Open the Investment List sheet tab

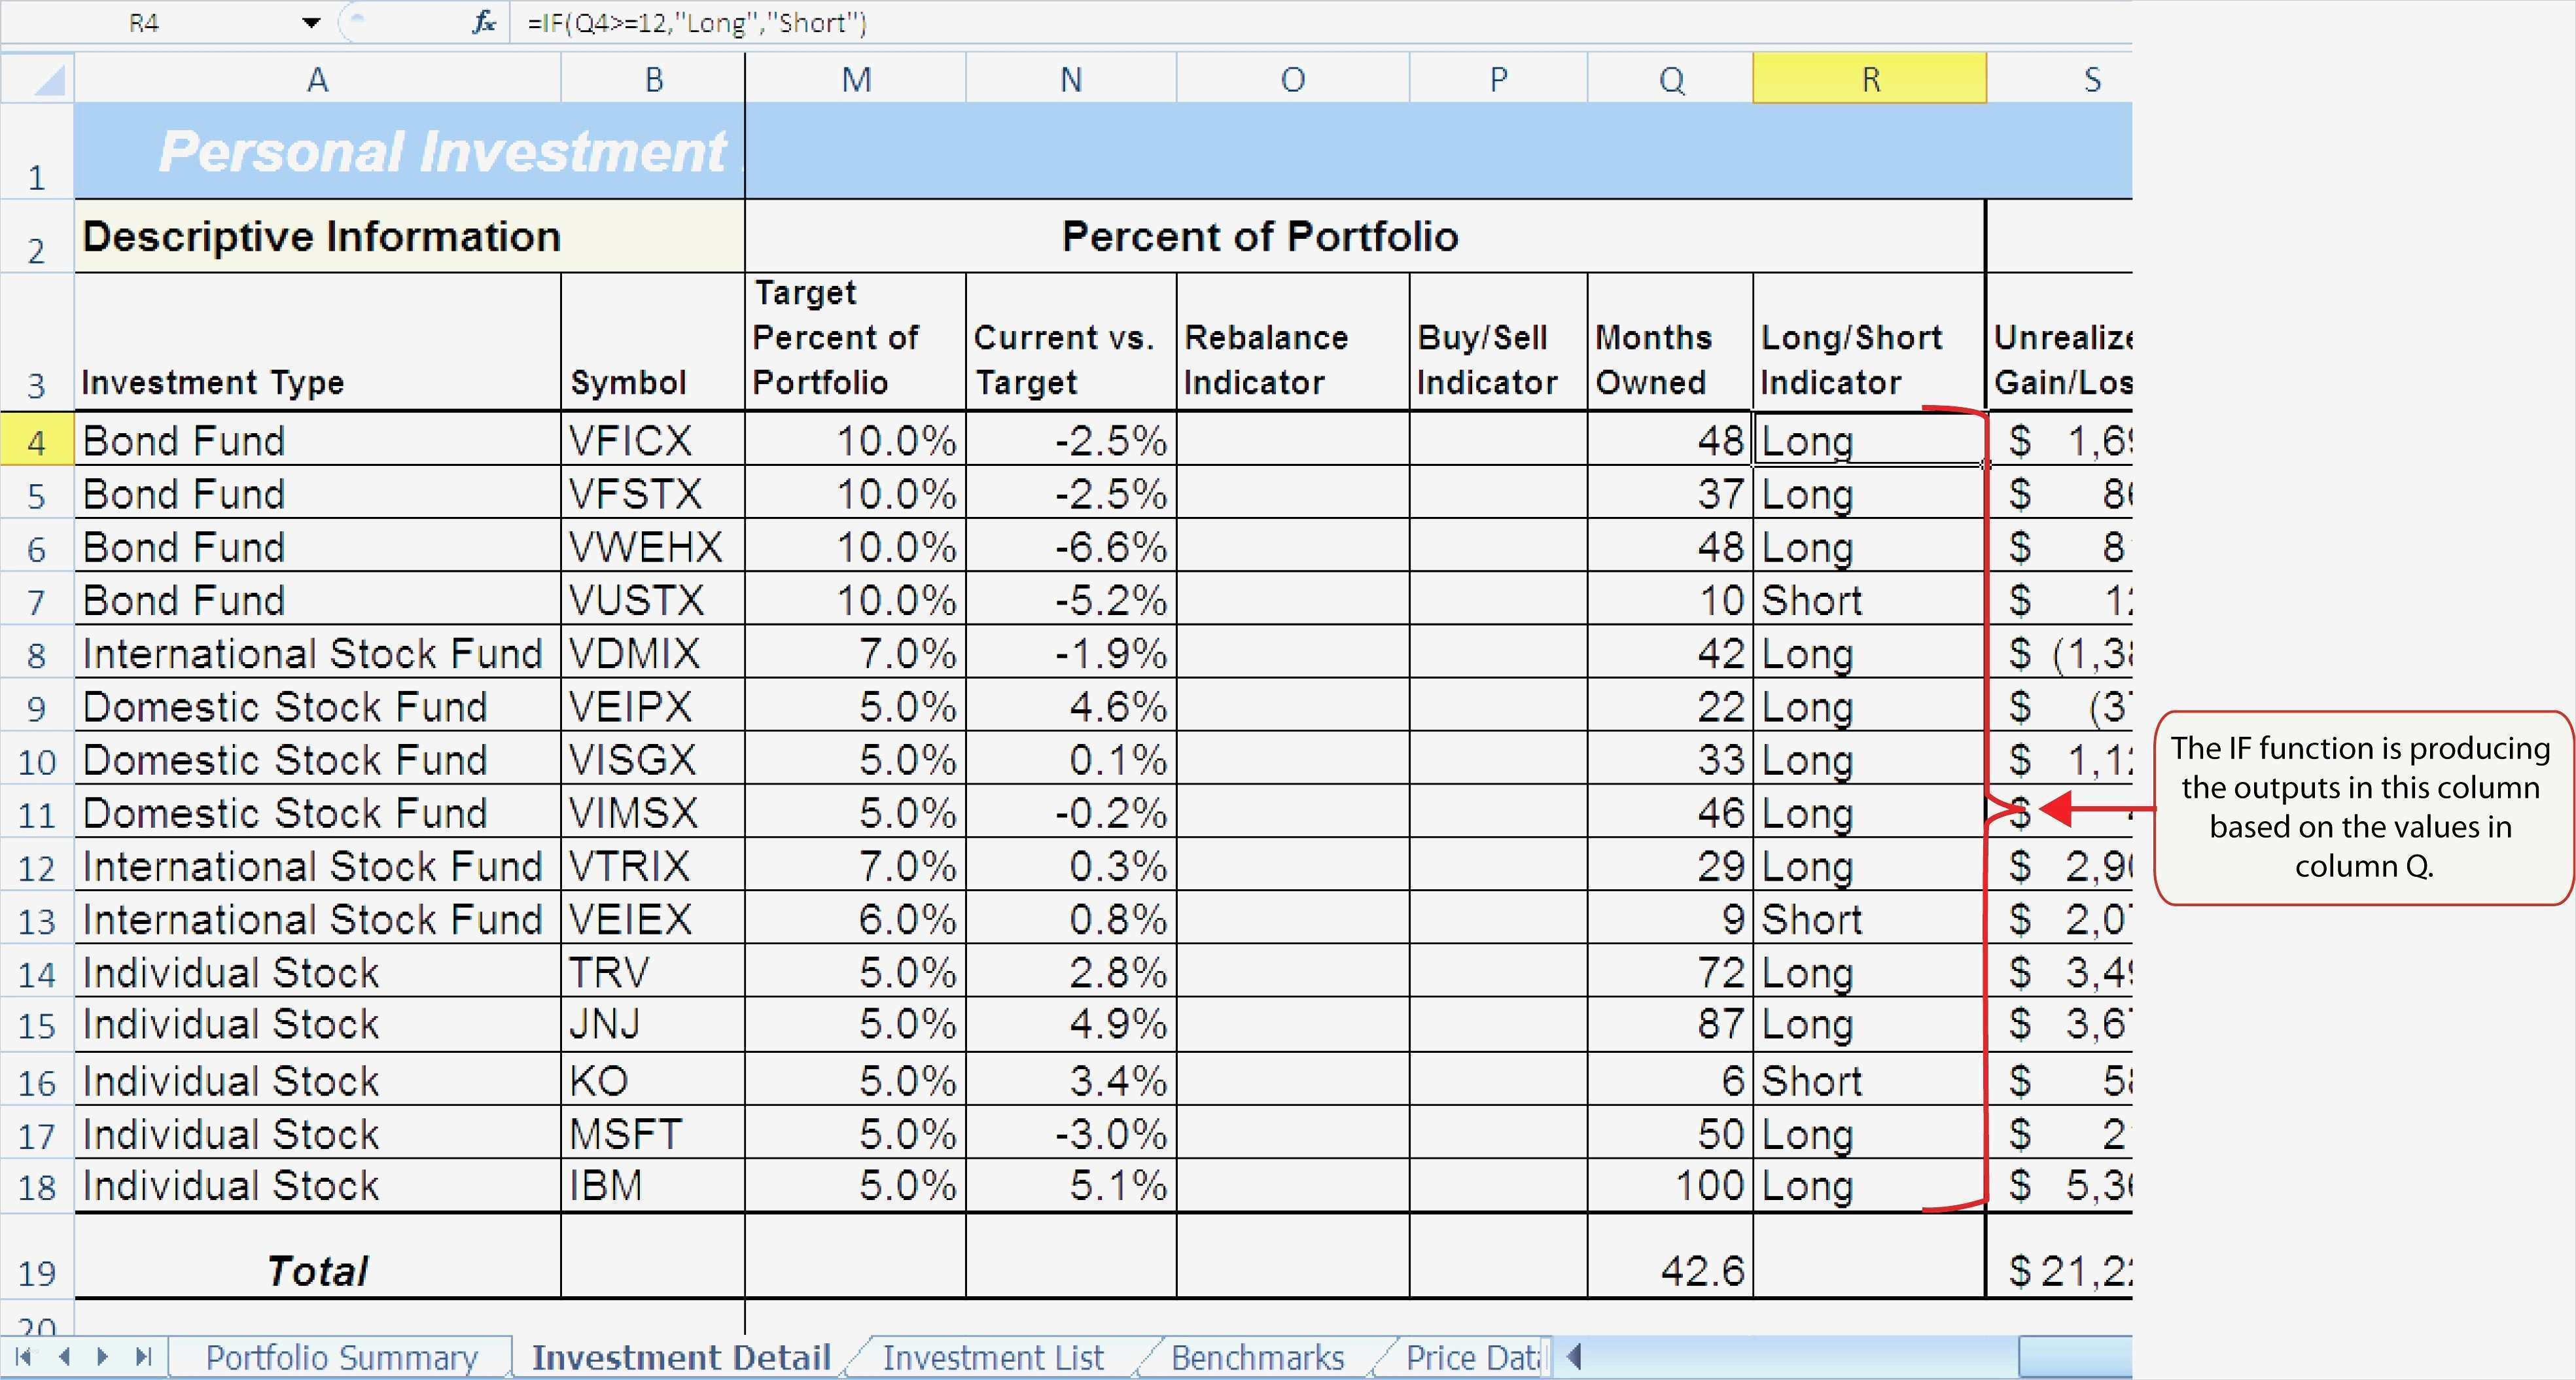point(993,1358)
